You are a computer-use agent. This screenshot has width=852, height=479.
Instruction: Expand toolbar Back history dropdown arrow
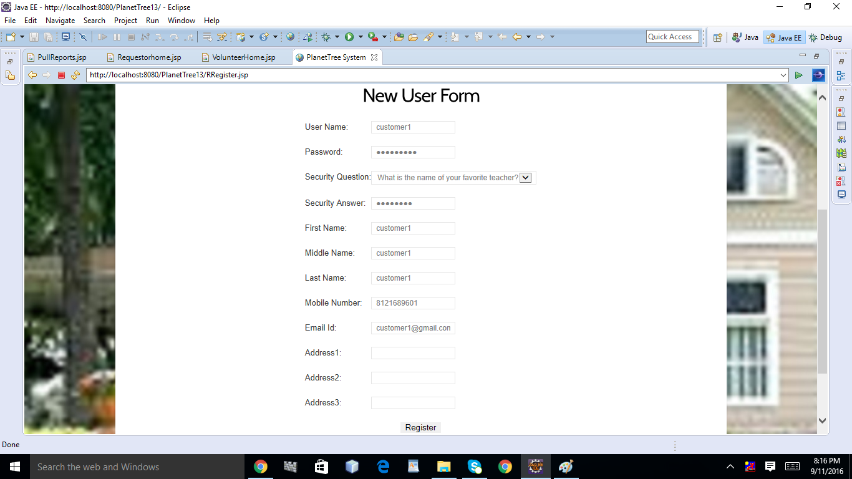[x=528, y=37]
